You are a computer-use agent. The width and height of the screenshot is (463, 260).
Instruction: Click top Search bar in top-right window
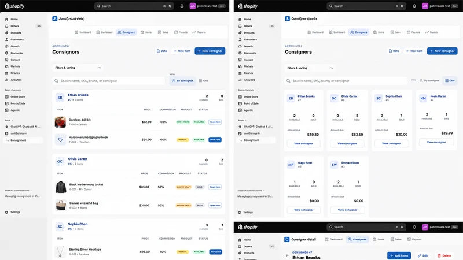(366, 6)
